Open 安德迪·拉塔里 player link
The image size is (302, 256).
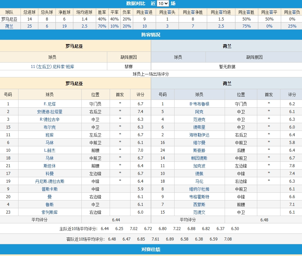tap(49, 112)
